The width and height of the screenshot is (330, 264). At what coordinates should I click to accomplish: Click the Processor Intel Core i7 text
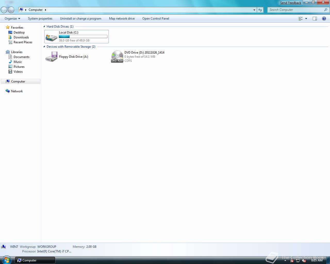click(x=54, y=251)
